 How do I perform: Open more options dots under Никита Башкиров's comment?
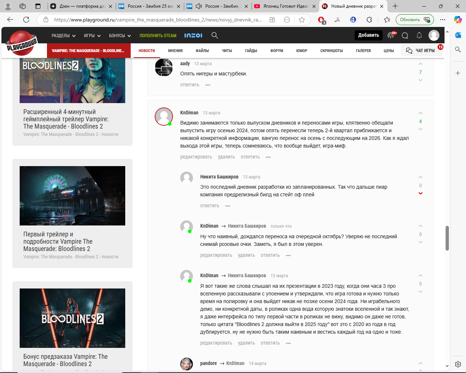pyautogui.click(x=228, y=206)
